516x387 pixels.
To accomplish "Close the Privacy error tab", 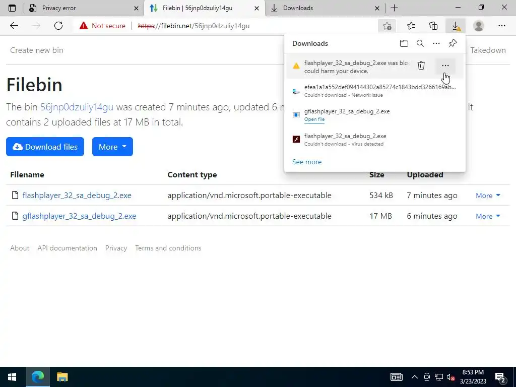I will click(136, 8).
